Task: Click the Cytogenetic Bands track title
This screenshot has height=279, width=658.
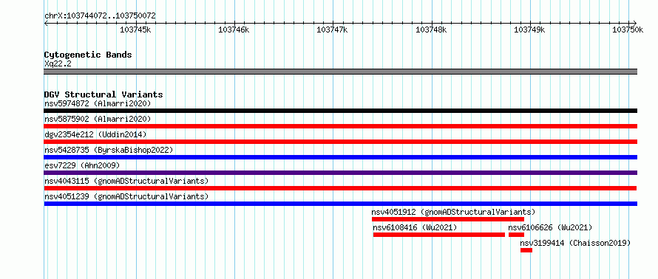Action: (88, 55)
